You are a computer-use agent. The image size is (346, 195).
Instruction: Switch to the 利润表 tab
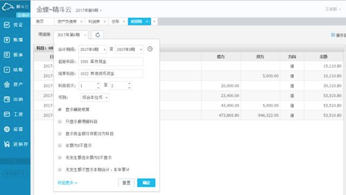[x=94, y=21]
